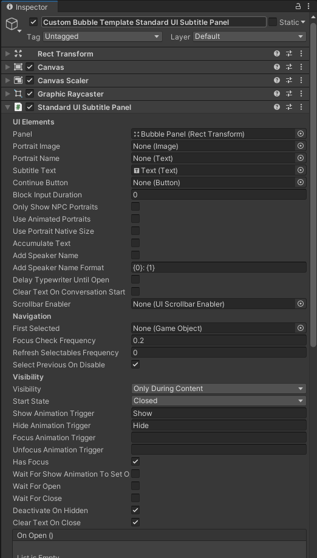Viewport: 317px width, 558px height.
Task: Open preset selector for Canvas component
Action: coord(289,67)
